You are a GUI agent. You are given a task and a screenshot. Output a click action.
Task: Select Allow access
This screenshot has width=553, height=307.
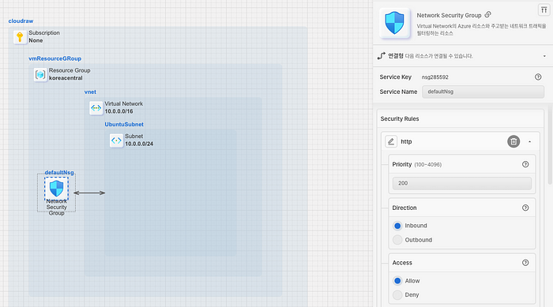tap(397, 281)
